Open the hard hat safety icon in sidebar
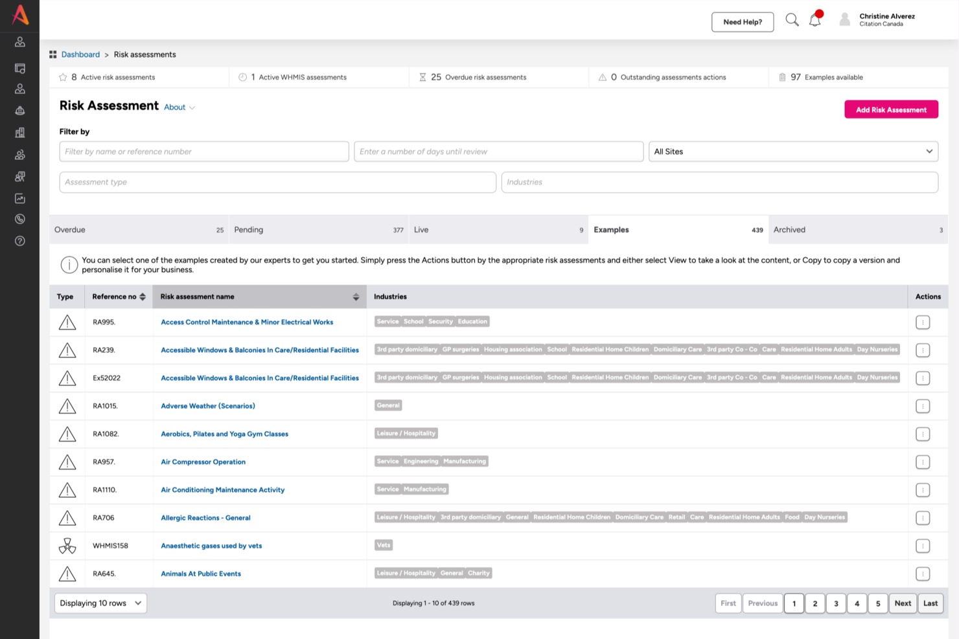959x639 pixels. (x=19, y=111)
